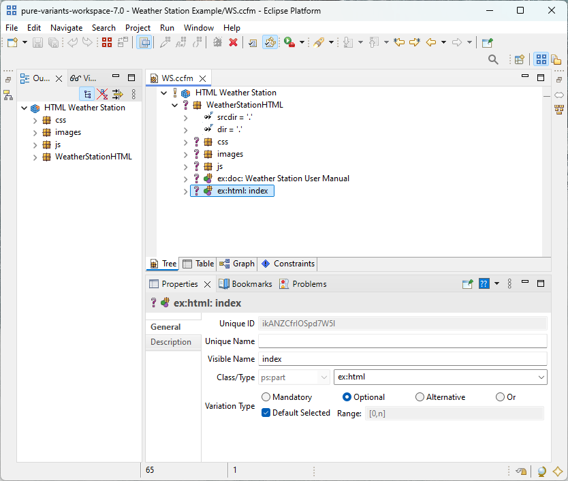568x481 pixels.
Task: Expand the css node in the Outline view
Action: tap(34, 119)
